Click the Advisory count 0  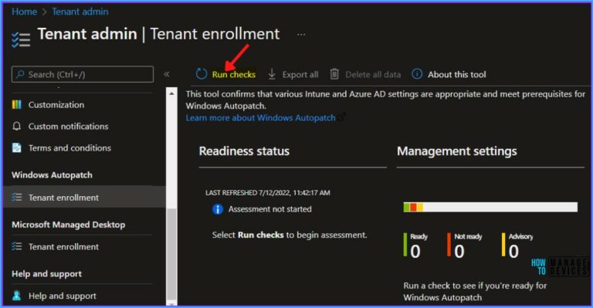513,252
